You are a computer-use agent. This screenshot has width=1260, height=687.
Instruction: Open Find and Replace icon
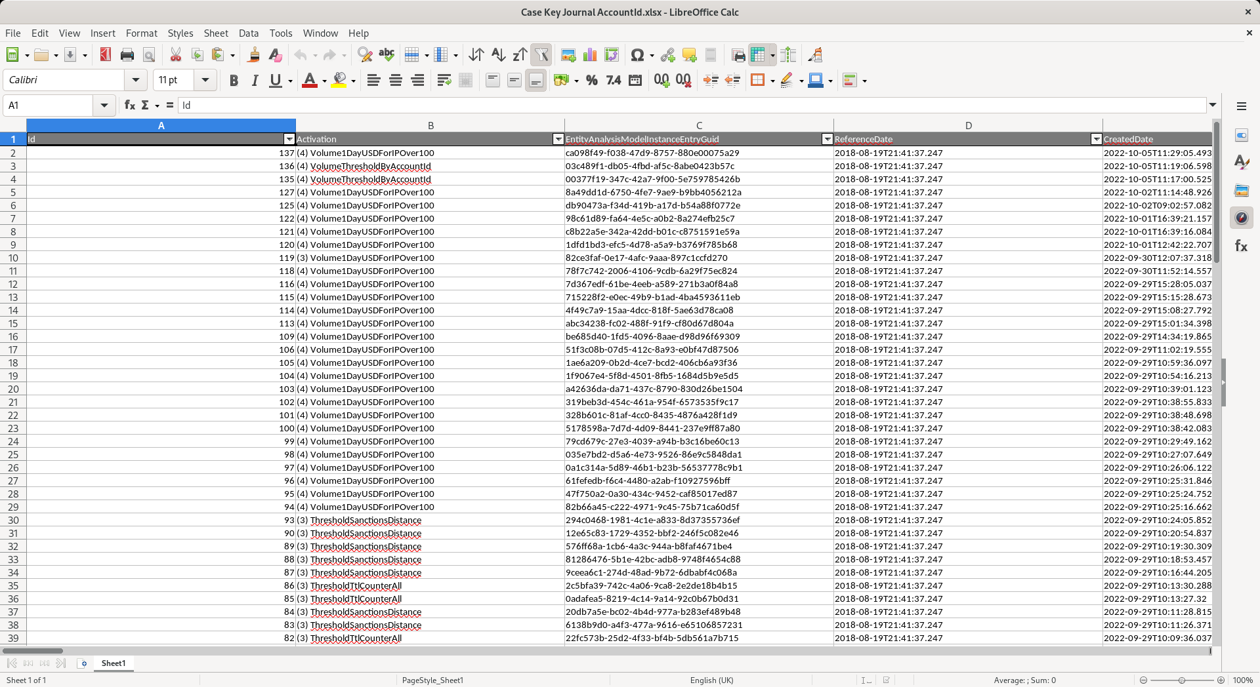(365, 55)
